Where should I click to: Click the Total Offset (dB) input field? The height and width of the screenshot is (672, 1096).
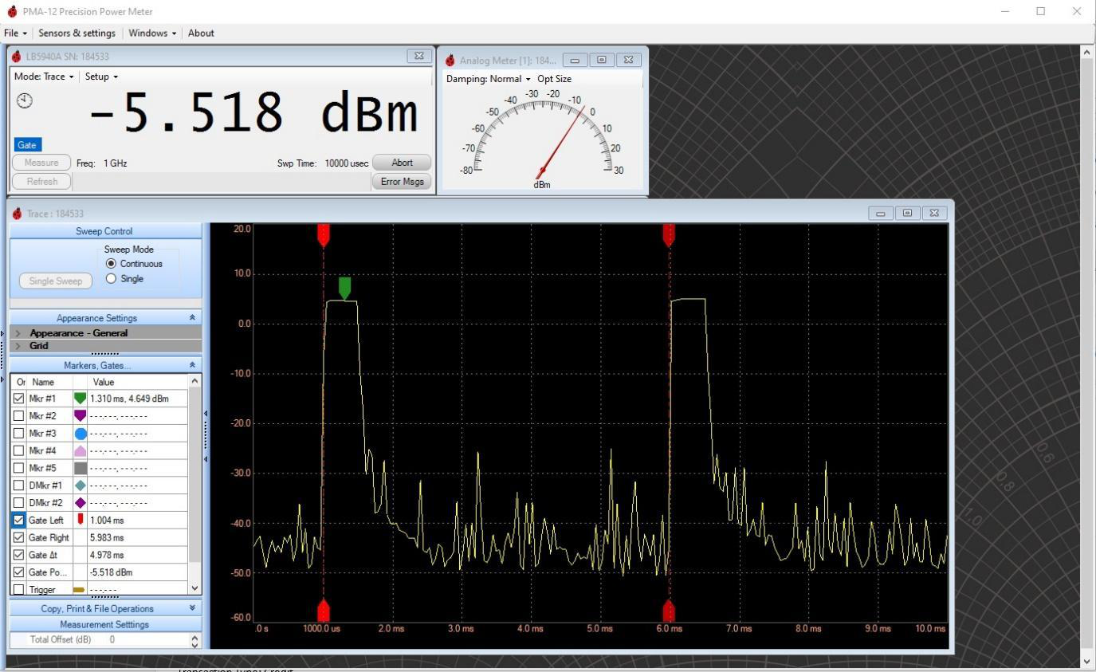tap(147, 640)
